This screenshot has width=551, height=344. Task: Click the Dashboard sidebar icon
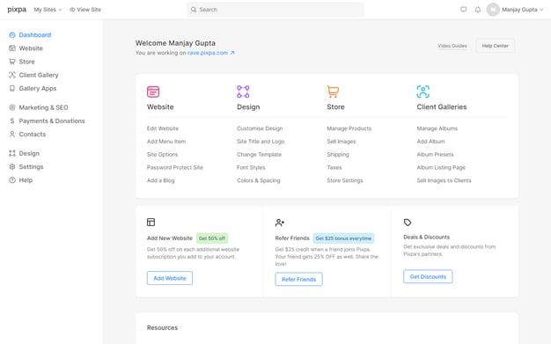(12, 35)
